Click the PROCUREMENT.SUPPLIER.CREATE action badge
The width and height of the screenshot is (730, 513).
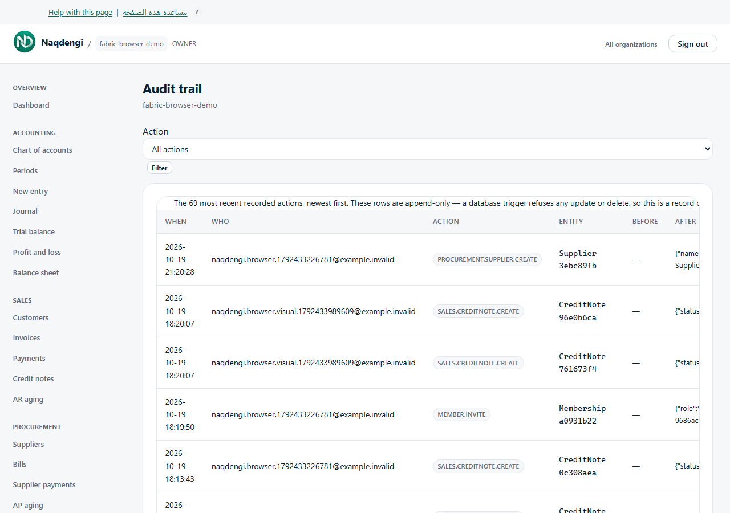487,259
